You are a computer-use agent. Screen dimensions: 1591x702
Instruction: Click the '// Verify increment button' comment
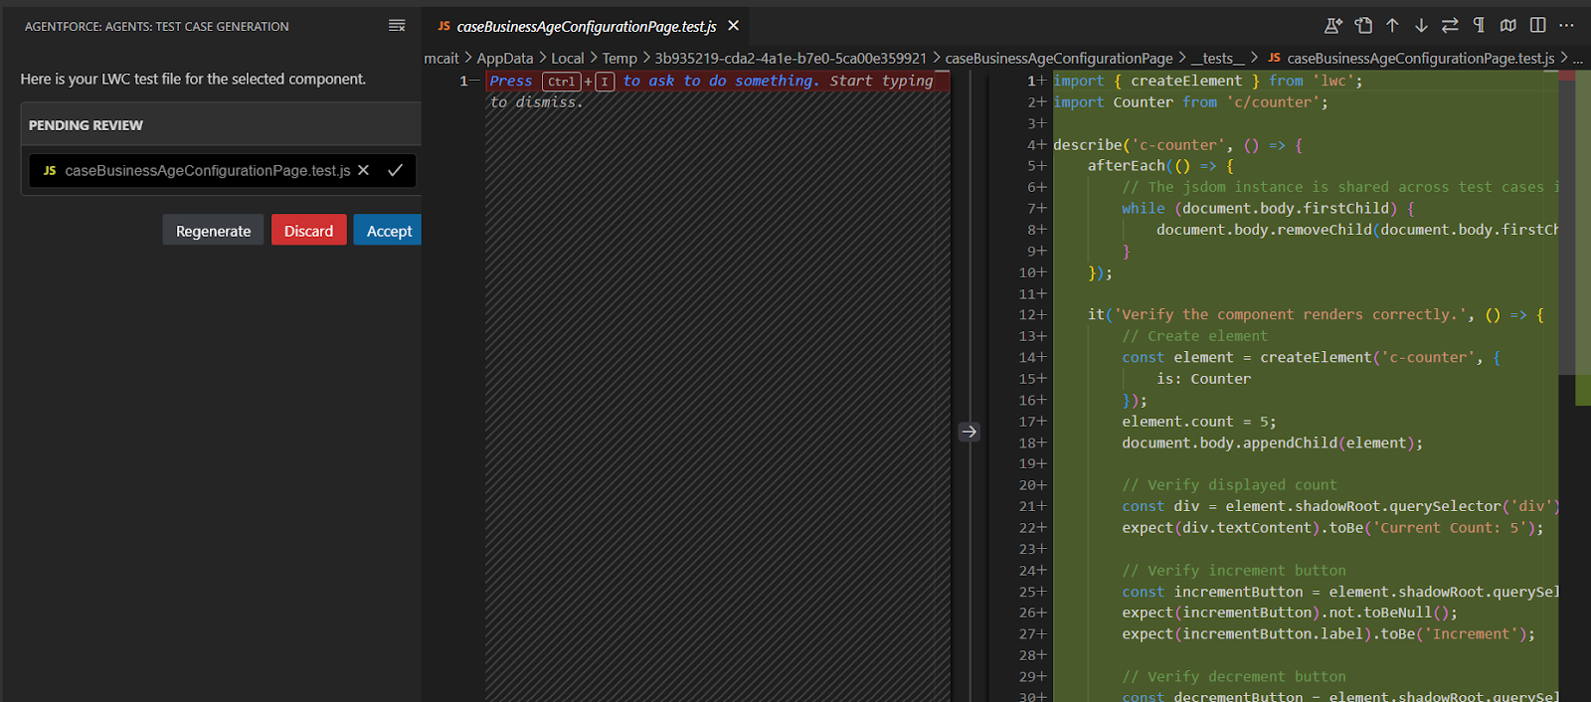[1234, 571]
